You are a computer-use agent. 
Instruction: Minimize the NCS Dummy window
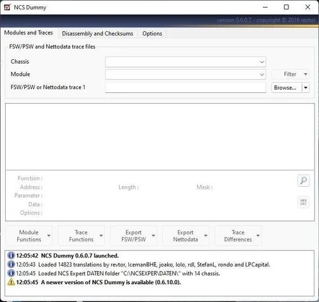coord(265,7)
